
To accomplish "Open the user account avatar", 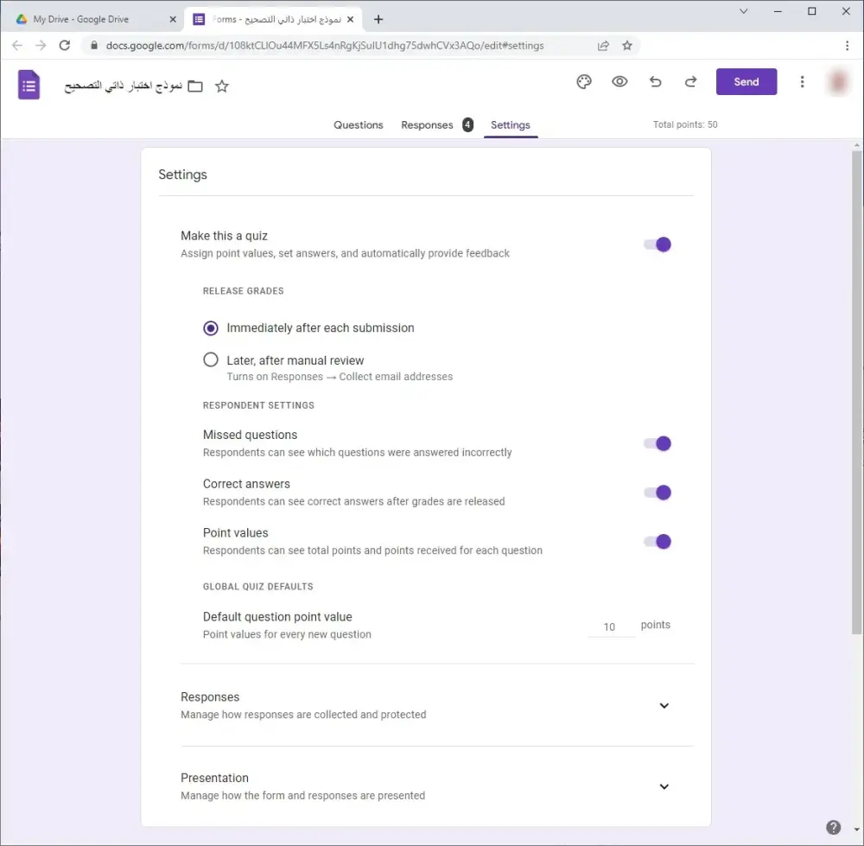I will 837,82.
